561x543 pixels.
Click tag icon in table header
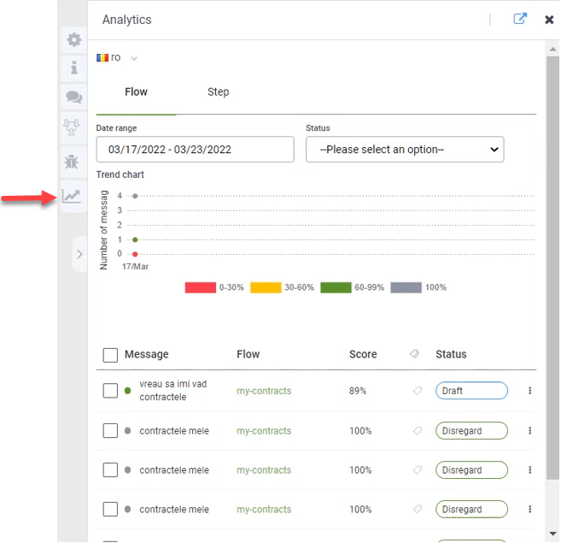click(x=415, y=354)
